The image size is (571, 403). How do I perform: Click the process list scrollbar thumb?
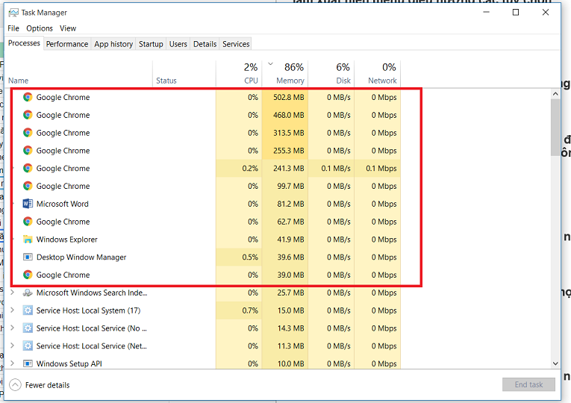pyautogui.click(x=555, y=128)
